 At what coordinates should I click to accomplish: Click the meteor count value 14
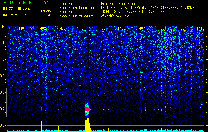[x=48, y=15]
